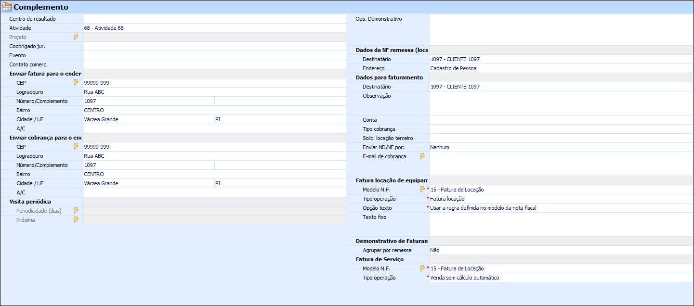This screenshot has width=694, height=306.
Task: Click the Tipo cobrança field
Action: point(562,129)
